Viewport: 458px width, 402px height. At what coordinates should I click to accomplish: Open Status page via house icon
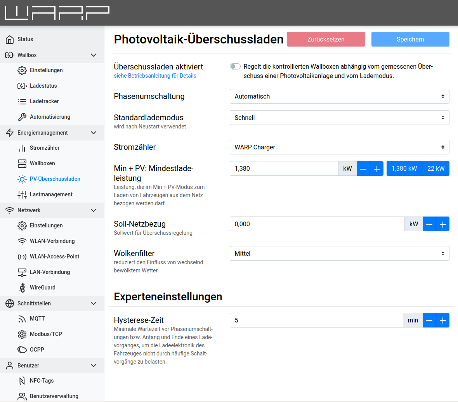[10, 40]
